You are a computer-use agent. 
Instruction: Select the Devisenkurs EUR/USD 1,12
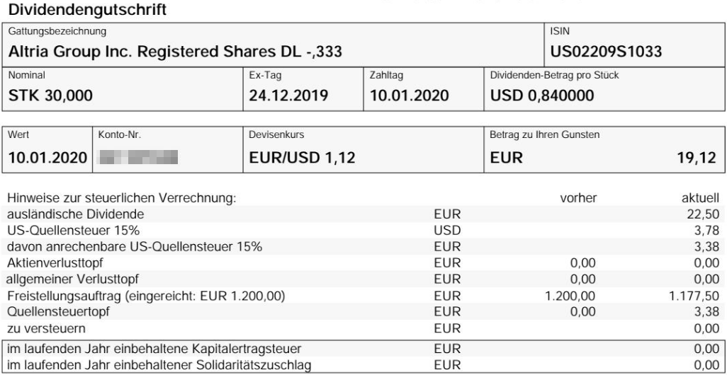(302, 158)
